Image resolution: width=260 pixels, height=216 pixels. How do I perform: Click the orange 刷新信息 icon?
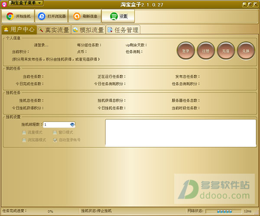pyautogui.click(x=77, y=16)
